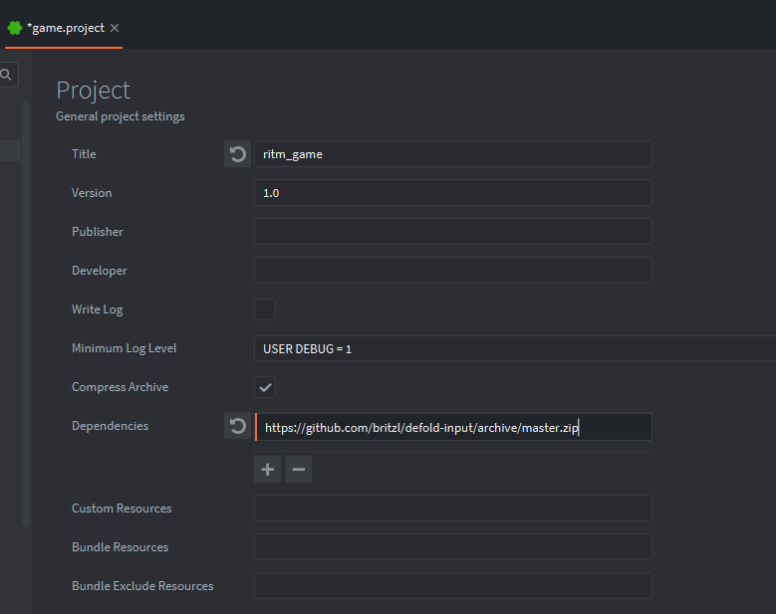Focus the Developer text field

452,271
